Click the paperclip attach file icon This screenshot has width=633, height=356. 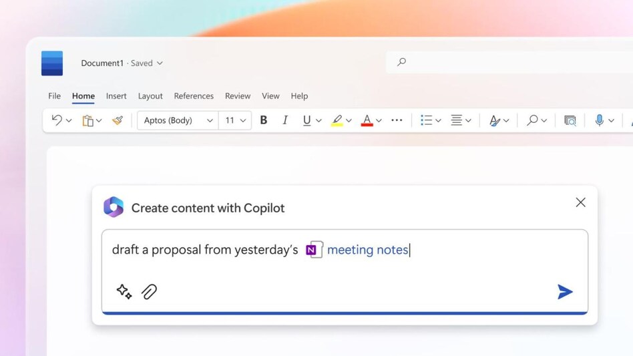[x=149, y=291]
